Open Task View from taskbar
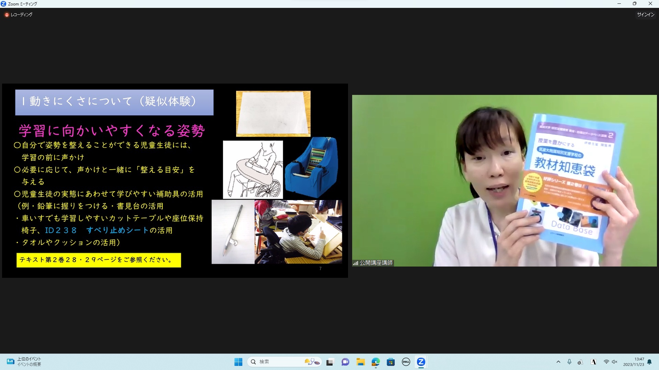This screenshot has height=370, width=659. coord(330,362)
